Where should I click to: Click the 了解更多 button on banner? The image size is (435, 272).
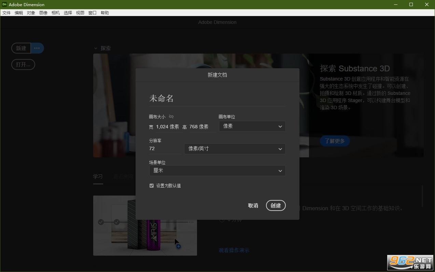pos(335,141)
